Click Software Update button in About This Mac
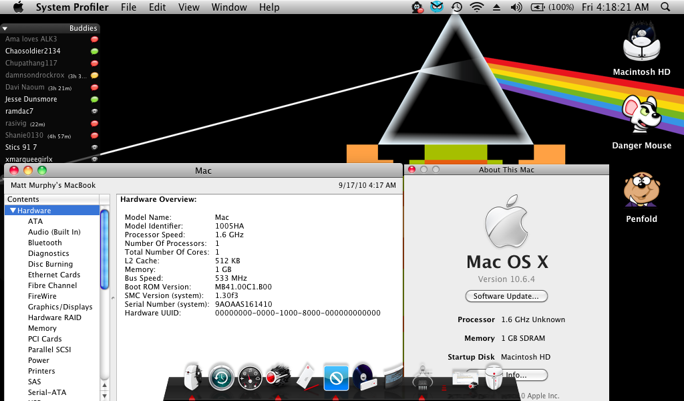This screenshot has width=684, height=401. pos(506,296)
